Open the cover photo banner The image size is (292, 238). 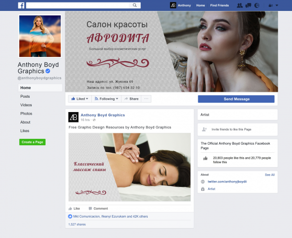[x=172, y=52]
